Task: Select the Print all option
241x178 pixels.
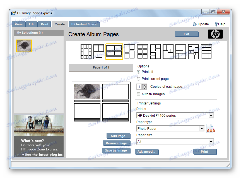Action: [138, 72]
